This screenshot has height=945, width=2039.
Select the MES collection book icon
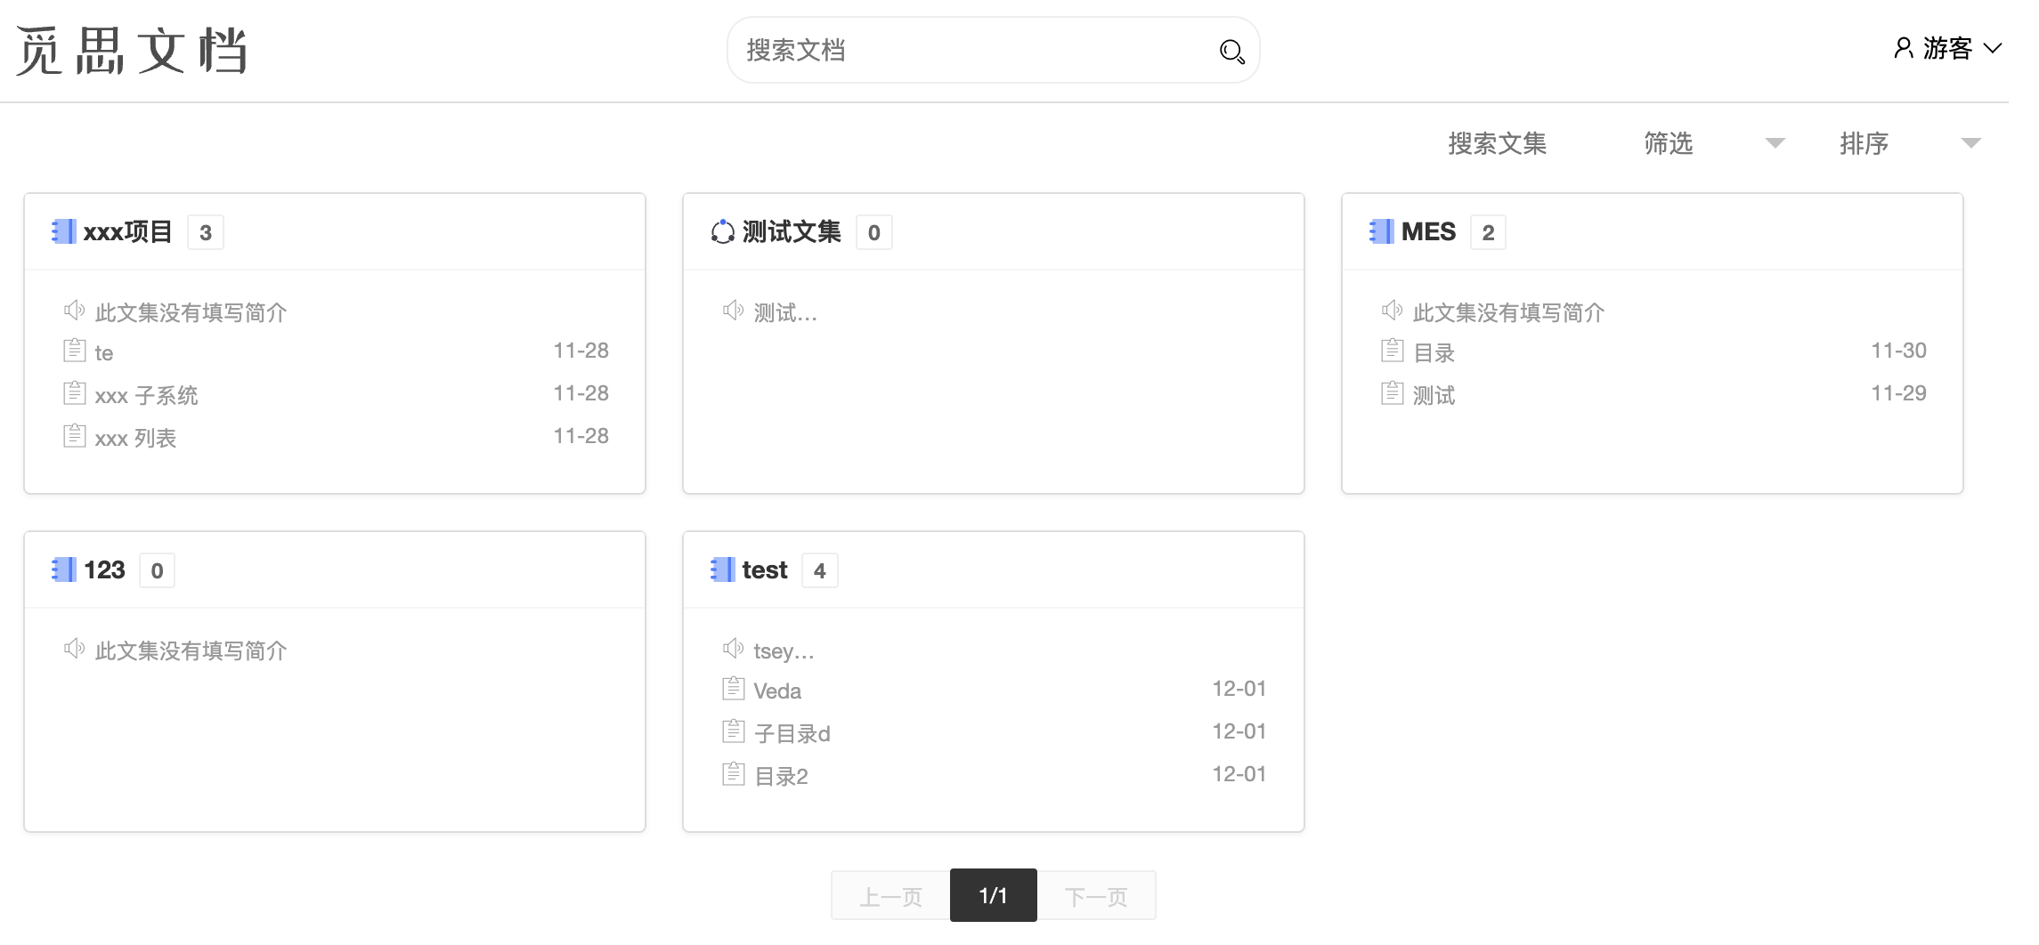click(1380, 231)
